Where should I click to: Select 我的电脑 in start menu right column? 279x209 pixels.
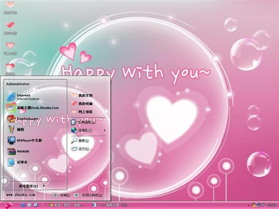(x=82, y=104)
